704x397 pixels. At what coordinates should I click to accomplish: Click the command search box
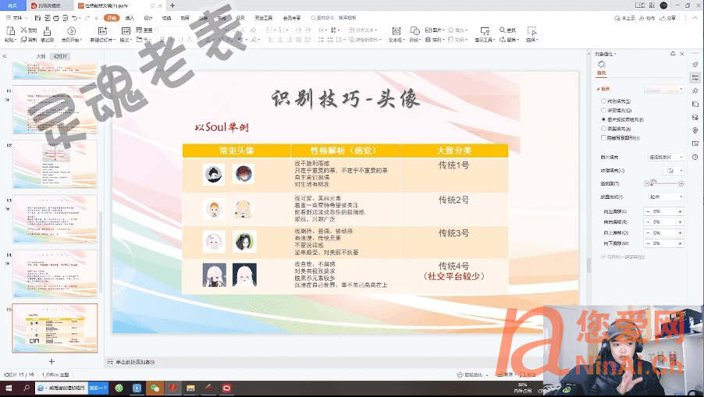coord(333,18)
